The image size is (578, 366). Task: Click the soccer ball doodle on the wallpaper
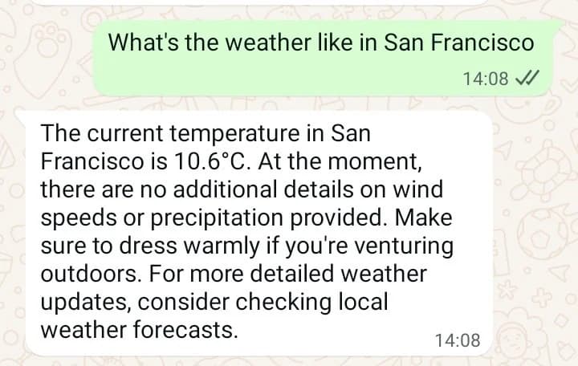(541, 235)
